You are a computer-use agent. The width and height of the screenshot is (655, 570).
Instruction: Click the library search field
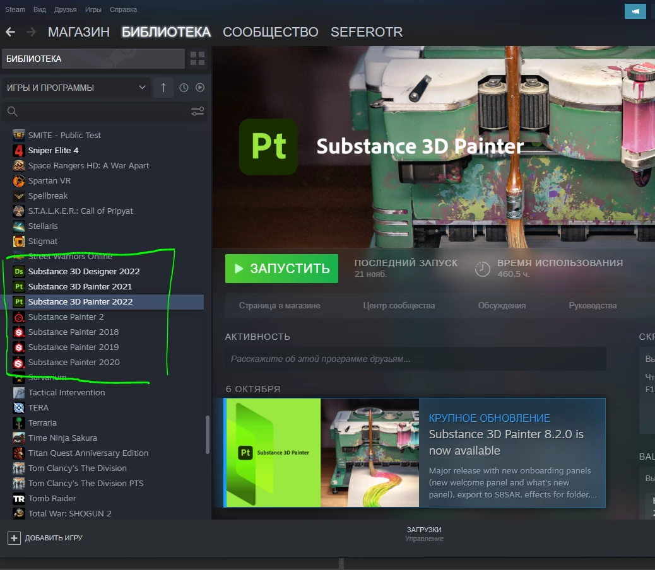(104, 112)
